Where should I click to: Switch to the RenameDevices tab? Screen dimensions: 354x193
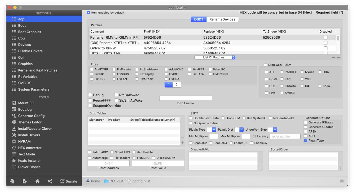222,19
